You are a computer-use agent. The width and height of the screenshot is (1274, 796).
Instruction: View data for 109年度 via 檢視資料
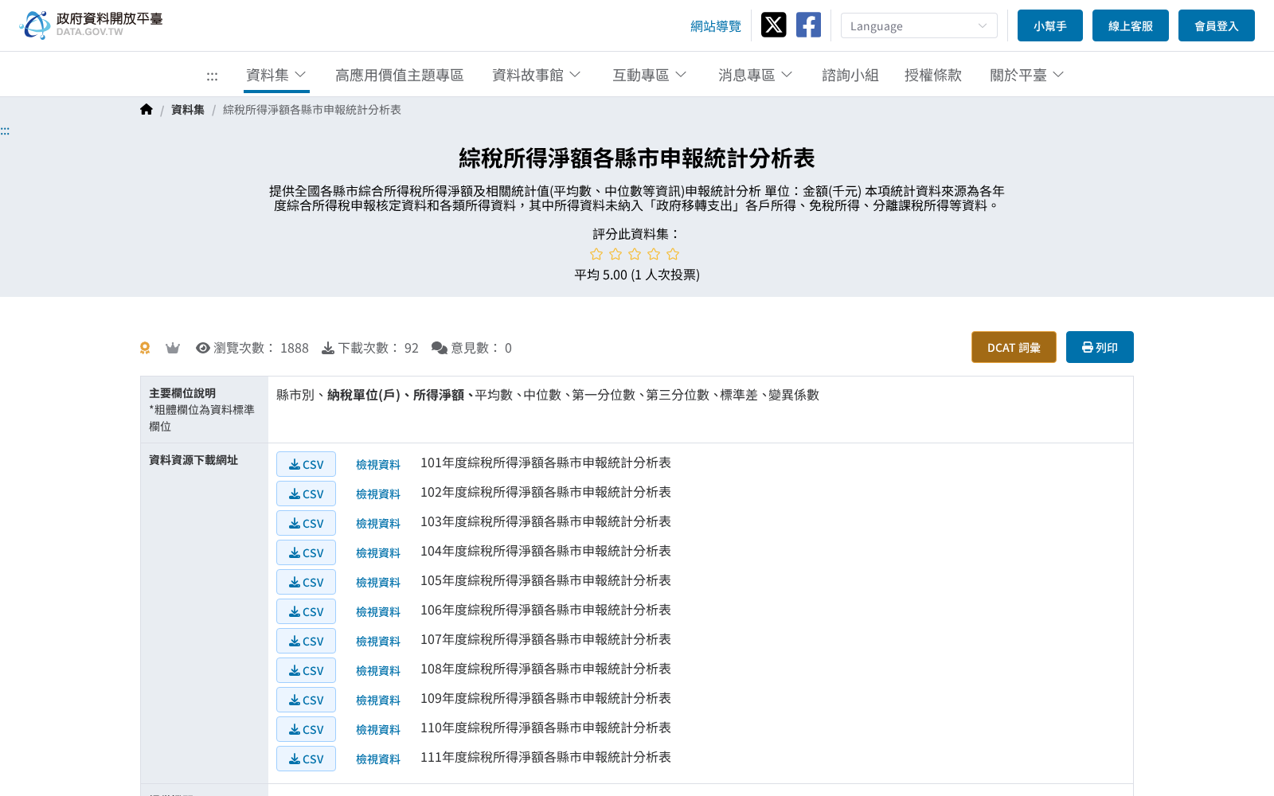(378, 700)
